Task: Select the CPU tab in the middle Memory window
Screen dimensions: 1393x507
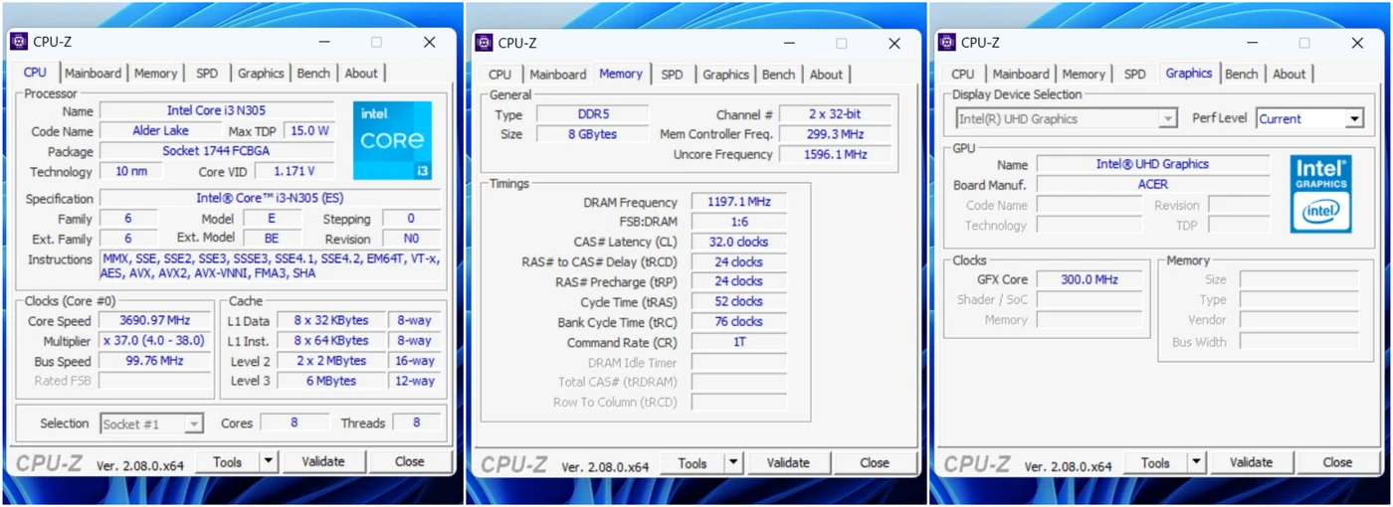Action: (500, 75)
